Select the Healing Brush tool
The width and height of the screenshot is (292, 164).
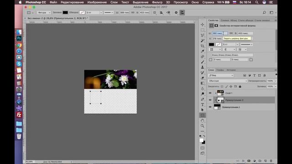(x=203, y=56)
